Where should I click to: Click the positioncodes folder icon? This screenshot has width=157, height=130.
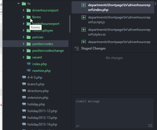click(x=29, y=44)
